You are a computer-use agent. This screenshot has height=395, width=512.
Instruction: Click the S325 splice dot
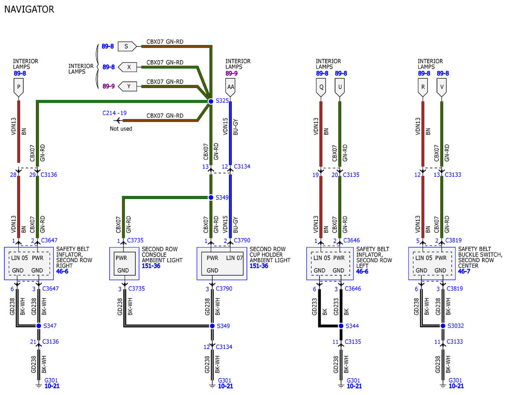(x=210, y=101)
